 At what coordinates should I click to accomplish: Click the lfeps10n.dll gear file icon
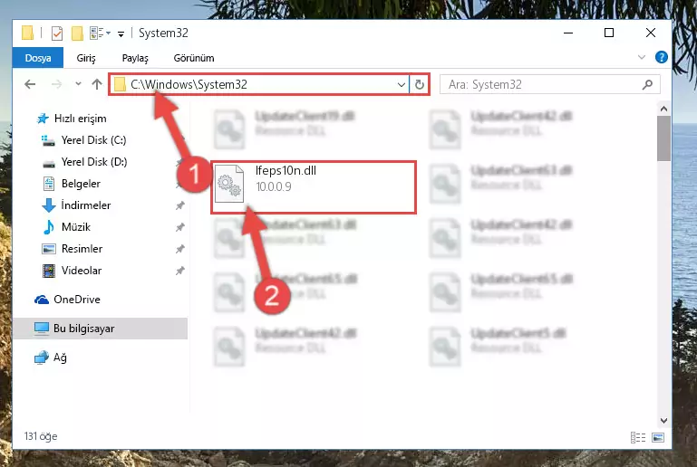[x=229, y=184]
